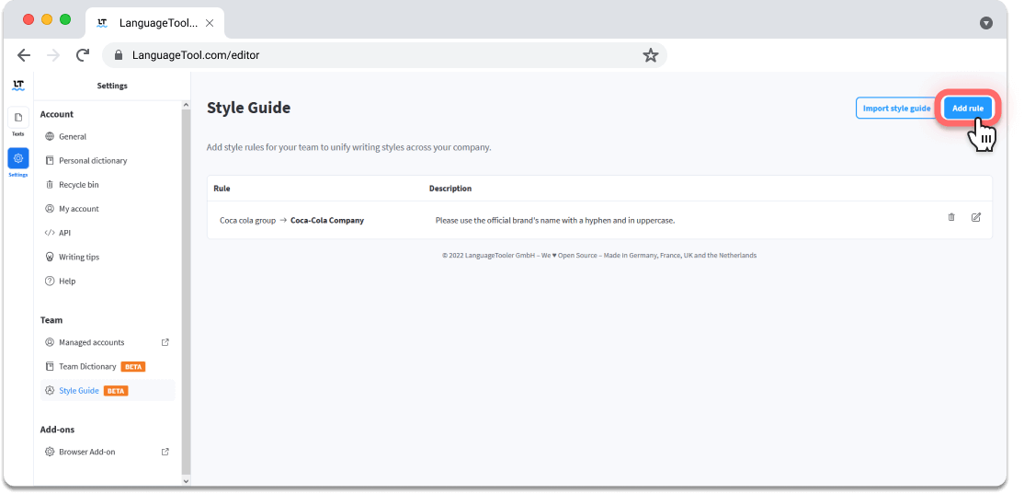1024x494 pixels.
Task: Click the Personal dictionary book icon
Action: pyautogui.click(x=50, y=161)
